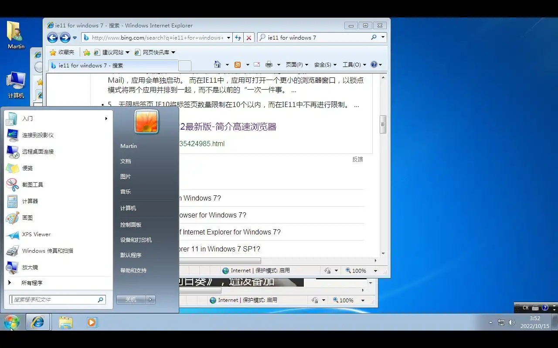This screenshot has width=558, height=348.
Task: Expand the 入门 submenu arrow
Action: [106, 118]
